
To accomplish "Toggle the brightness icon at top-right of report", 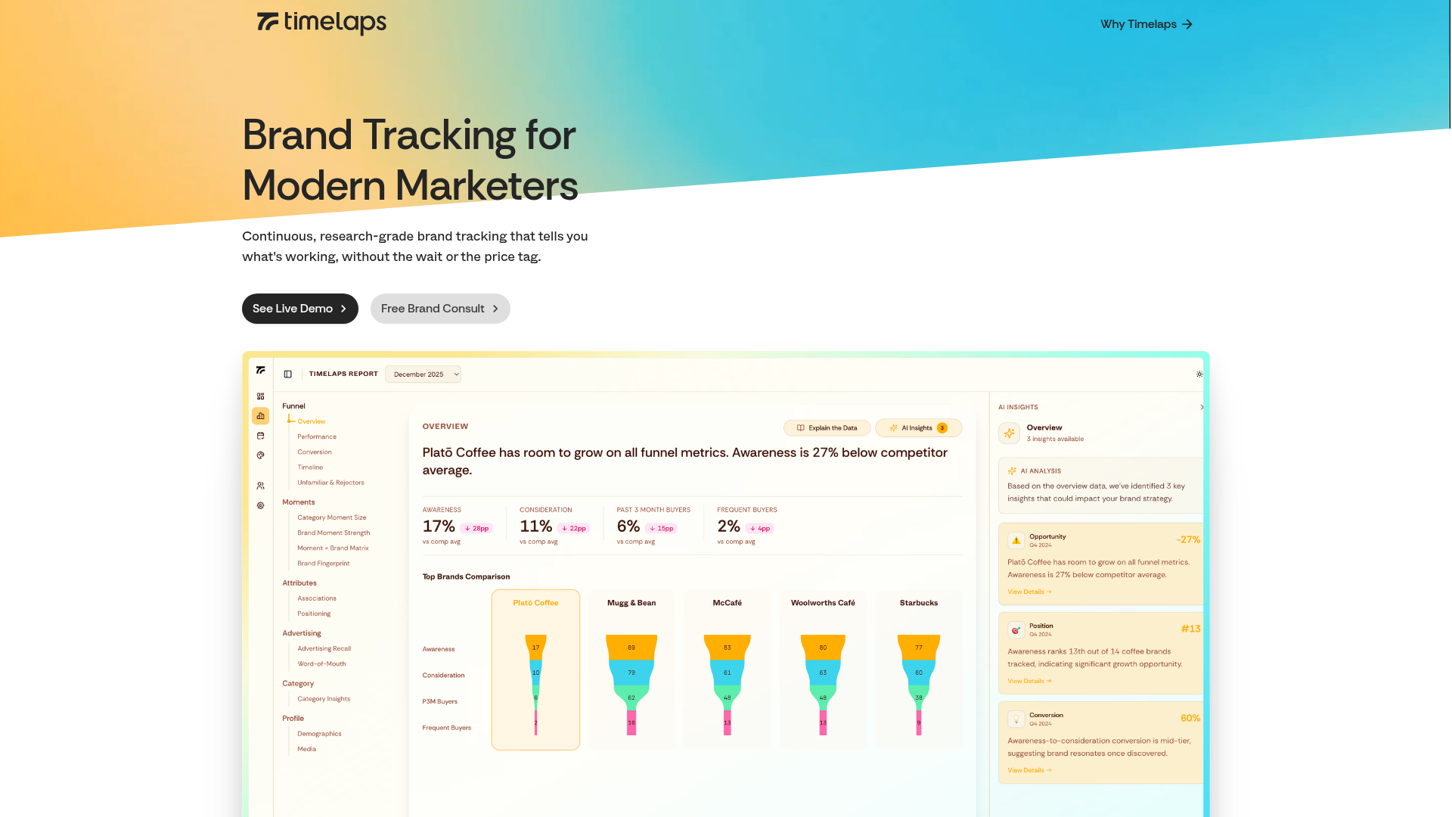I will tap(1199, 374).
